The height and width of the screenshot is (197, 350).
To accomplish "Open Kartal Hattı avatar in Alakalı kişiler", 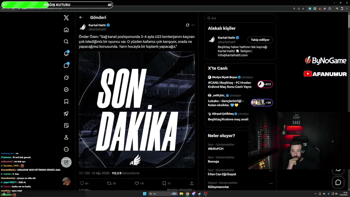I will pyautogui.click(x=212, y=40).
